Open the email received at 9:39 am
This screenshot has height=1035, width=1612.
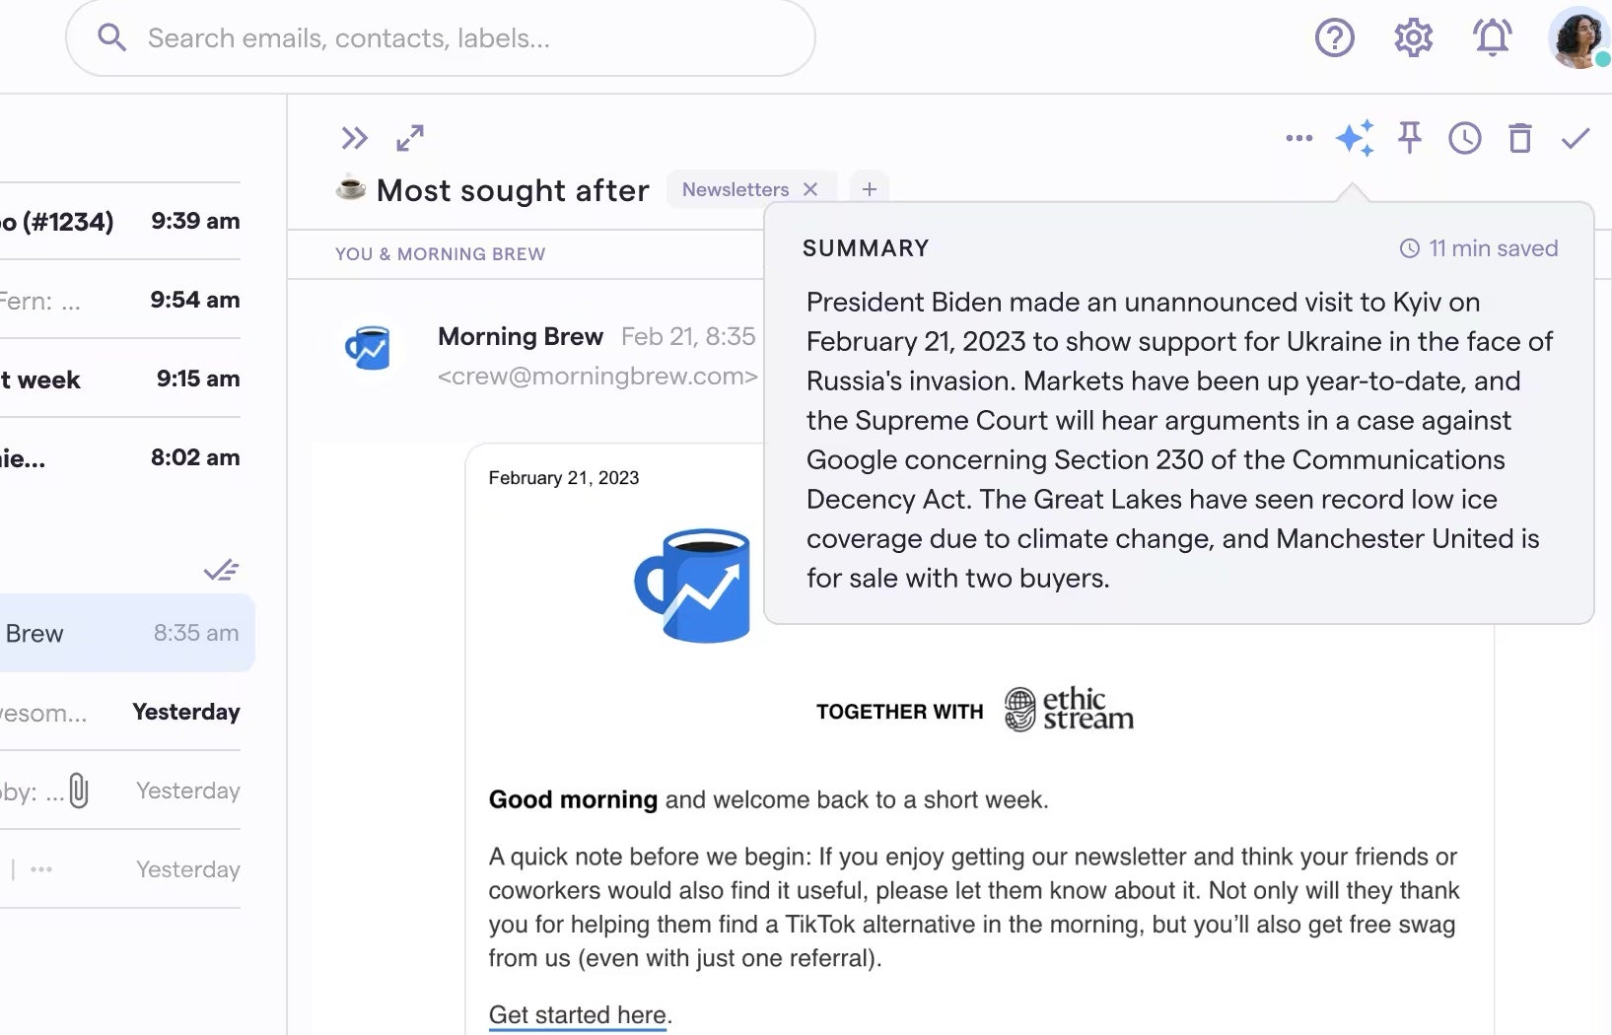pos(120,221)
